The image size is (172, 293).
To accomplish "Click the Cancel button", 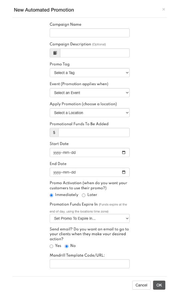I will (x=141, y=285).
